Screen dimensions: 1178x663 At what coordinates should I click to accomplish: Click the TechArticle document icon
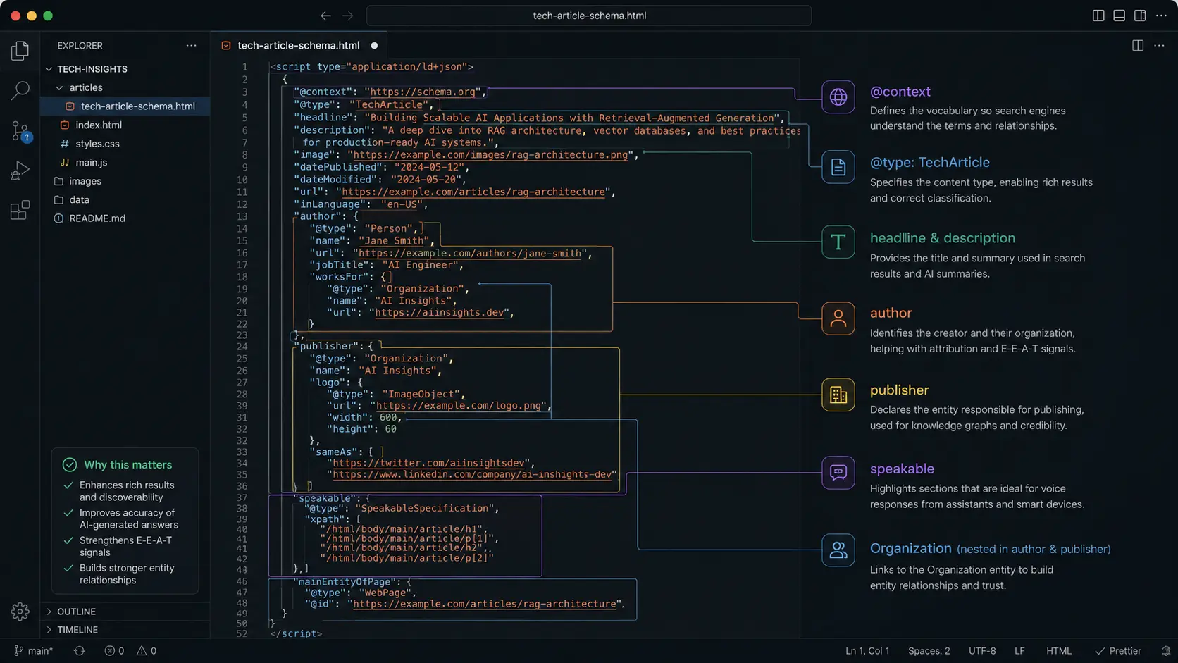click(x=838, y=167)
